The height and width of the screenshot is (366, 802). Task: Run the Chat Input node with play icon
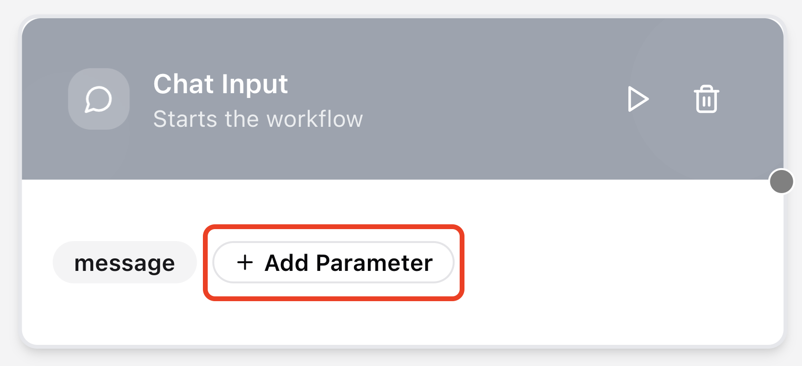(638, 99)
